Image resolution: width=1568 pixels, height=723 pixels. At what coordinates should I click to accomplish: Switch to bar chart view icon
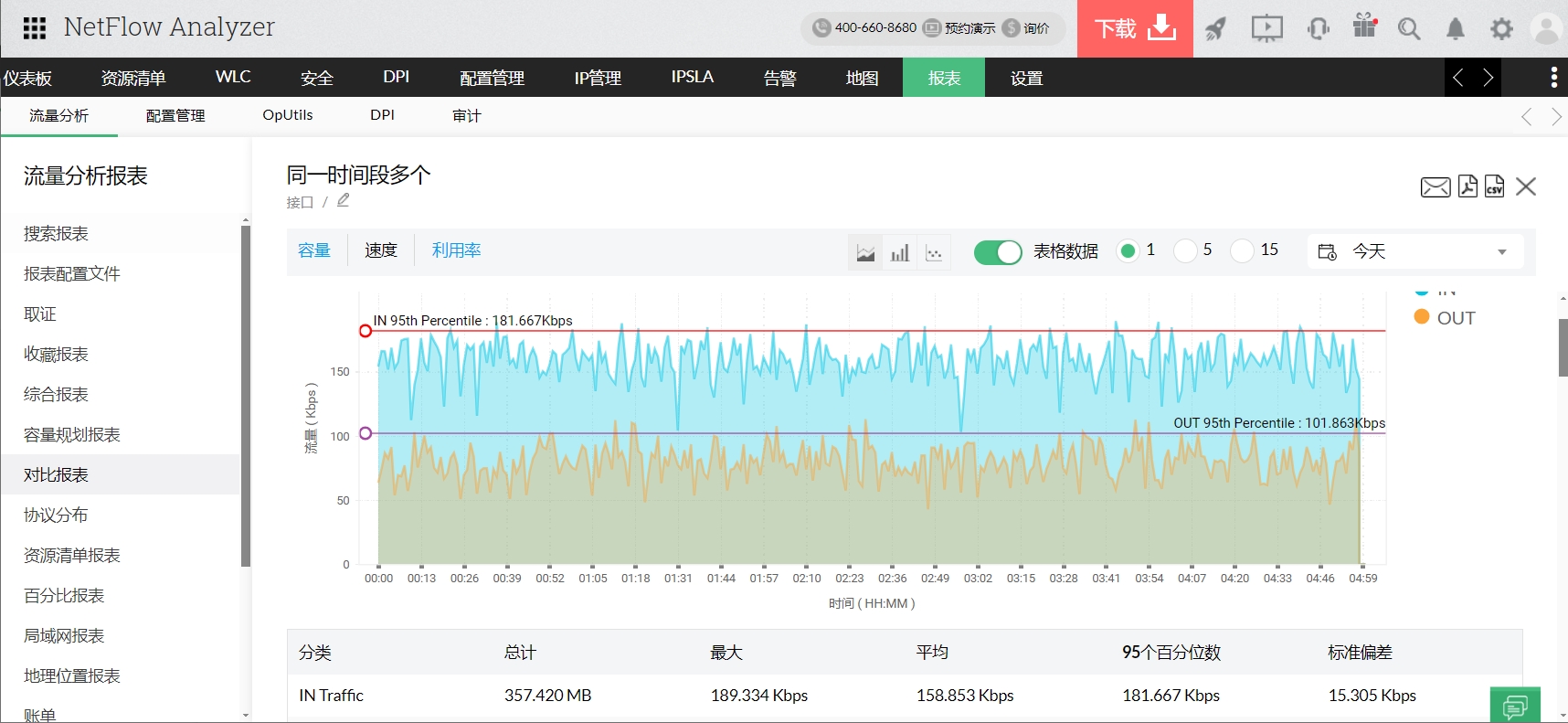(900, 252)
